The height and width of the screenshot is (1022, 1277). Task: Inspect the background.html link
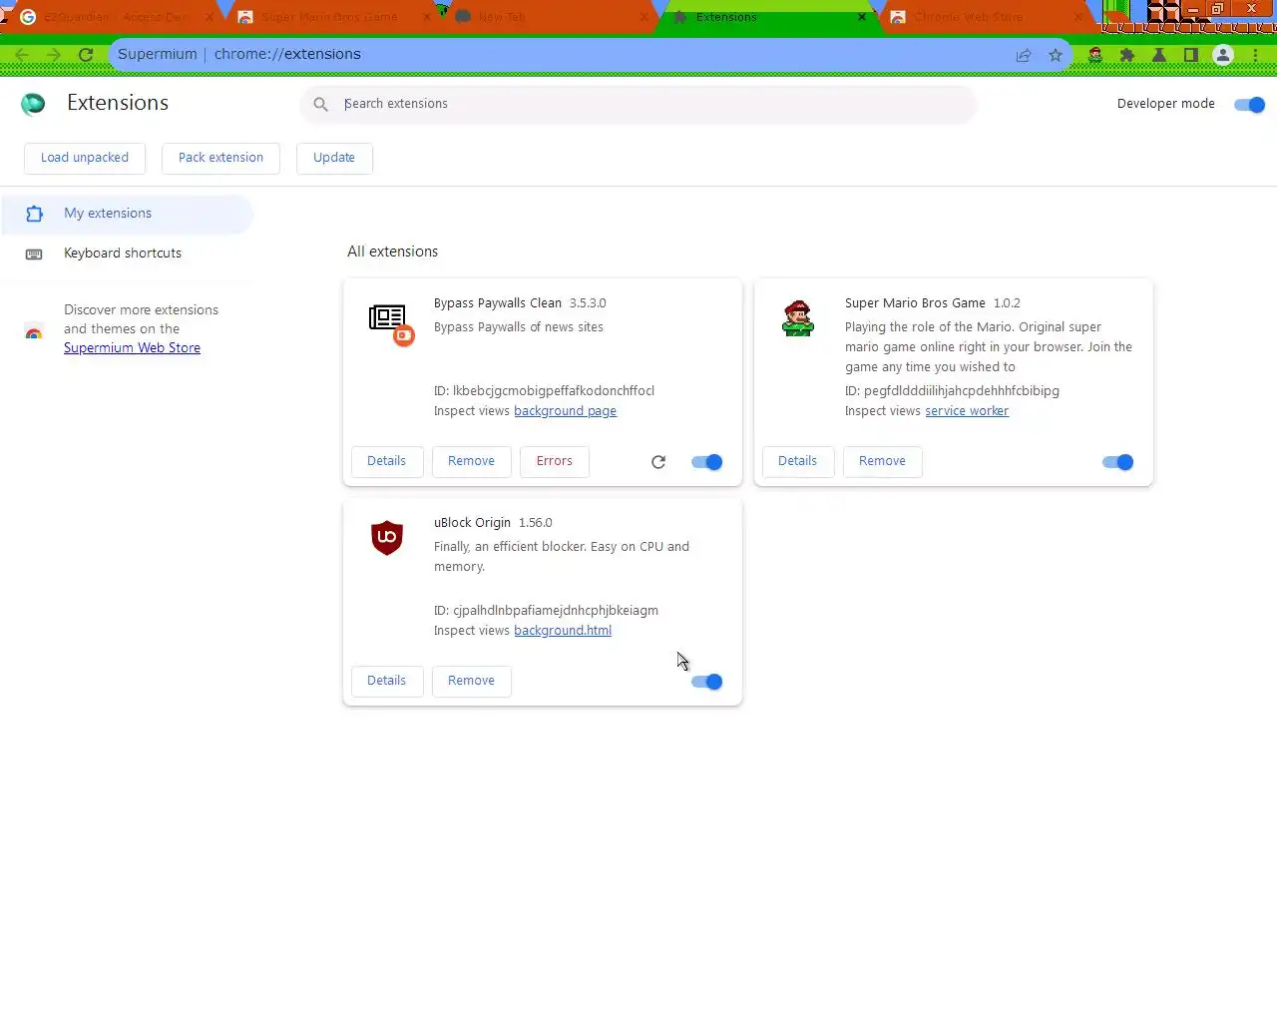tap(563, 631)
